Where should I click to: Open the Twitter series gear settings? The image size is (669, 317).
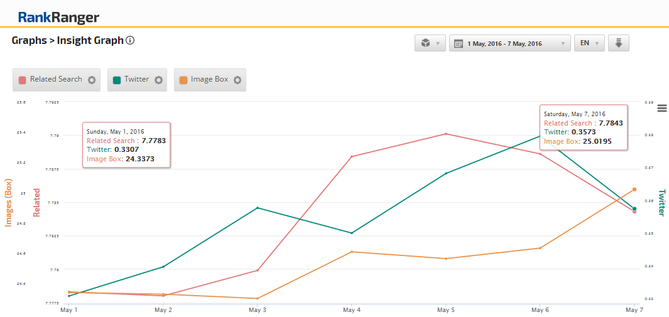coord(159,80)
